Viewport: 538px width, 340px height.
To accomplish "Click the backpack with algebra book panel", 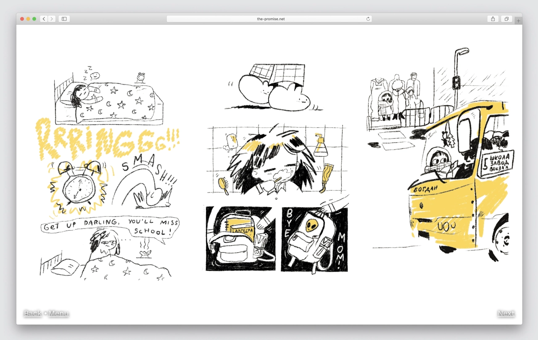I will [240, 239].
